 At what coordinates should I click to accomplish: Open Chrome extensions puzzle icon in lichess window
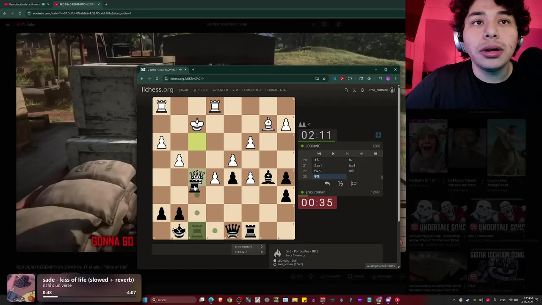click(350, 78)
